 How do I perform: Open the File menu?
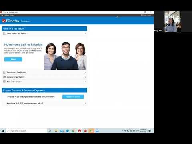tap(2, 15)
